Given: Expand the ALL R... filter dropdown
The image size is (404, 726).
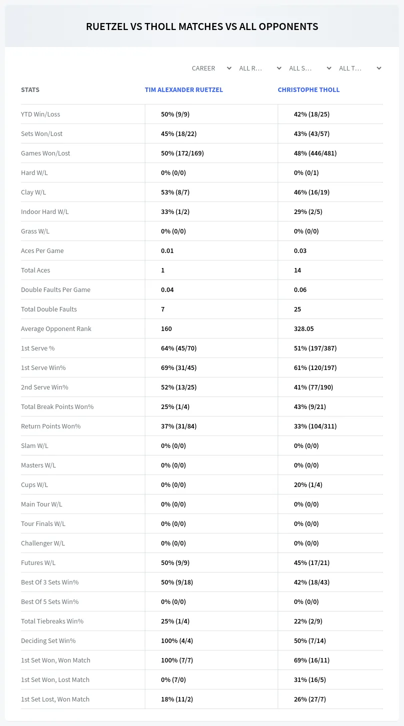Looking at the screenshot, I should click(261, 68).
